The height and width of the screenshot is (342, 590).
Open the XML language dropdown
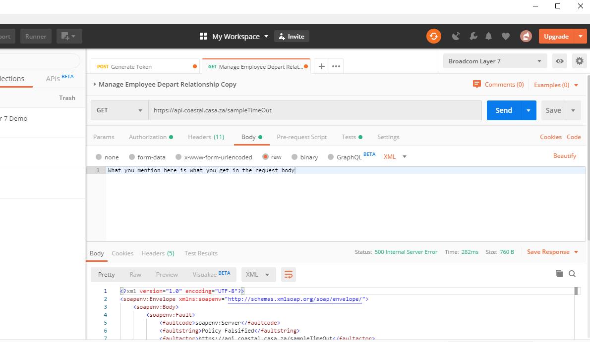tap(395, 156)
